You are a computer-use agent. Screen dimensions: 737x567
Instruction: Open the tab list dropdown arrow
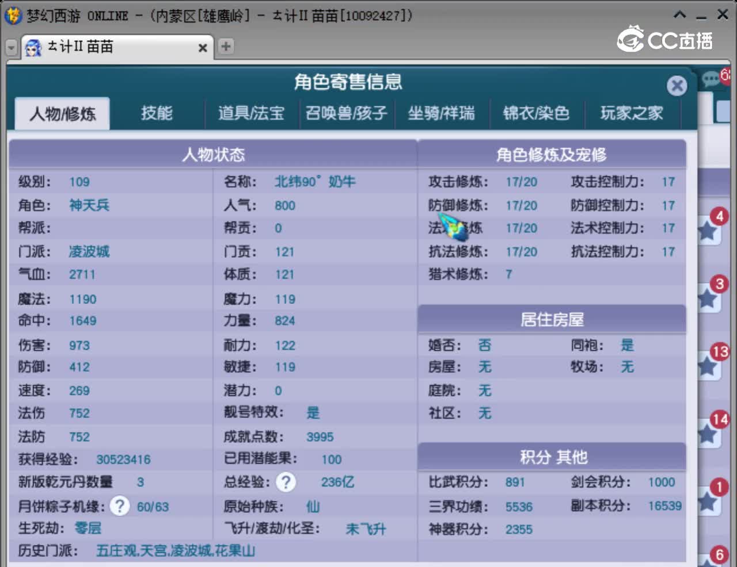coord(12,48)
